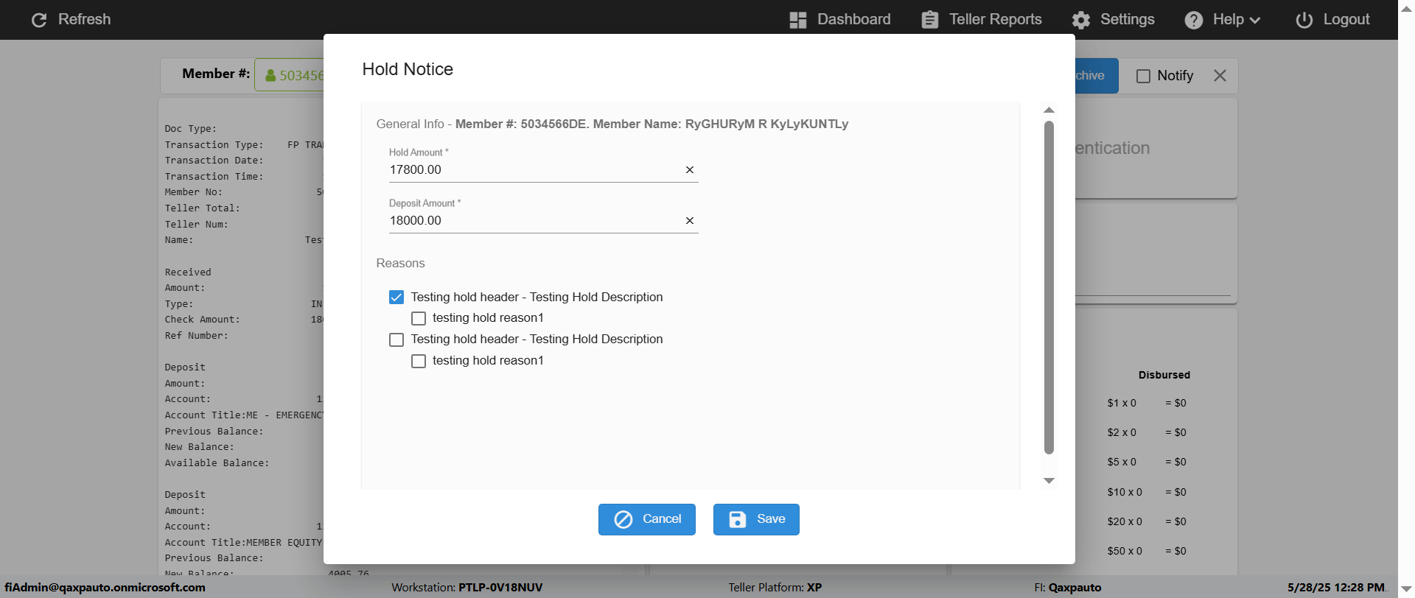The image size is (1415, 598).
Task: Open the Dashboard grid icon
Action: click(x=797, y=20)
